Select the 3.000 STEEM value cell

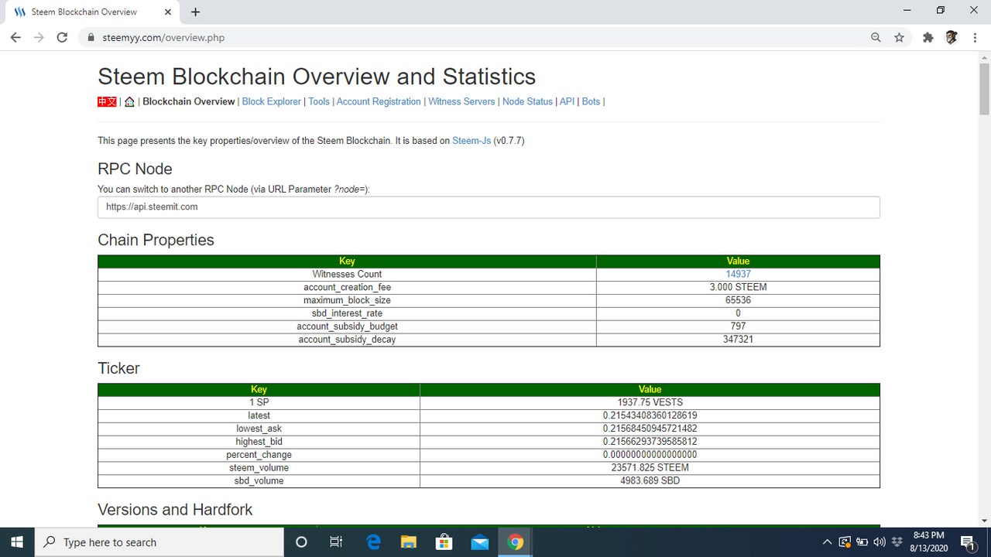[738, 287]
